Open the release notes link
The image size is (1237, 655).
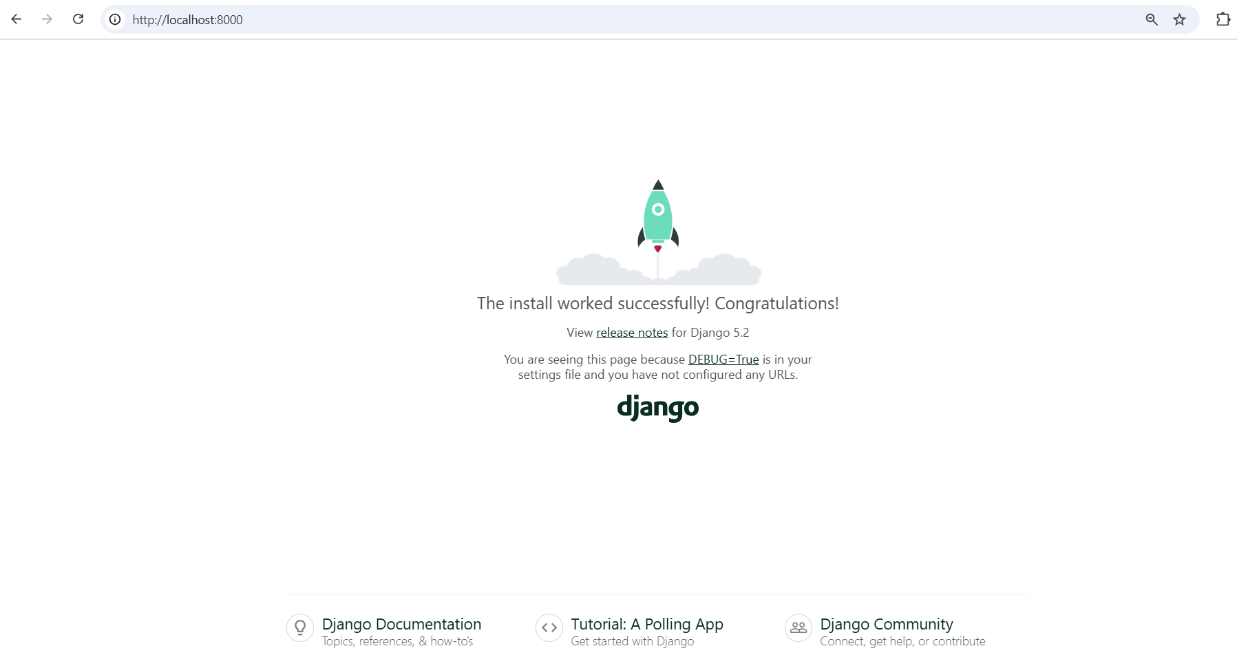[x=632, y=333]
